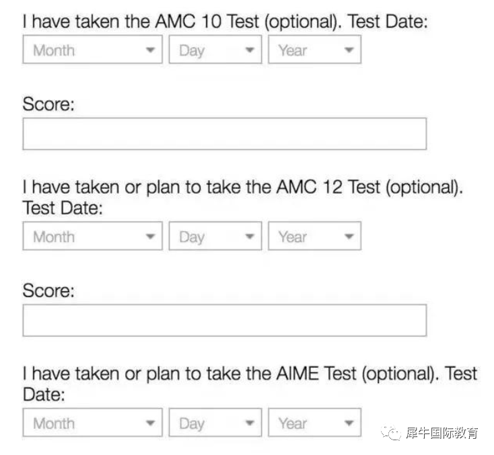Screen dimensions: 494x455
Task: Click the AMC 12 Score input field
Action: point(225,321)
